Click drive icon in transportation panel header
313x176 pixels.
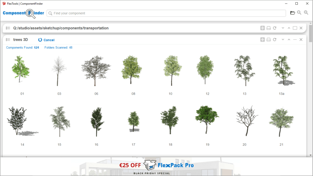point(269,28)
